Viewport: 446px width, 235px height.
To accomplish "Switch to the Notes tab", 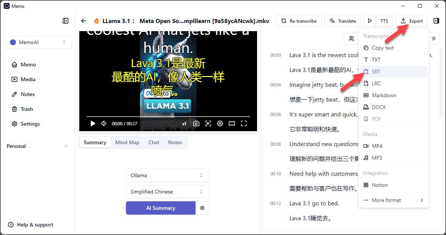I will coord(175,142).
